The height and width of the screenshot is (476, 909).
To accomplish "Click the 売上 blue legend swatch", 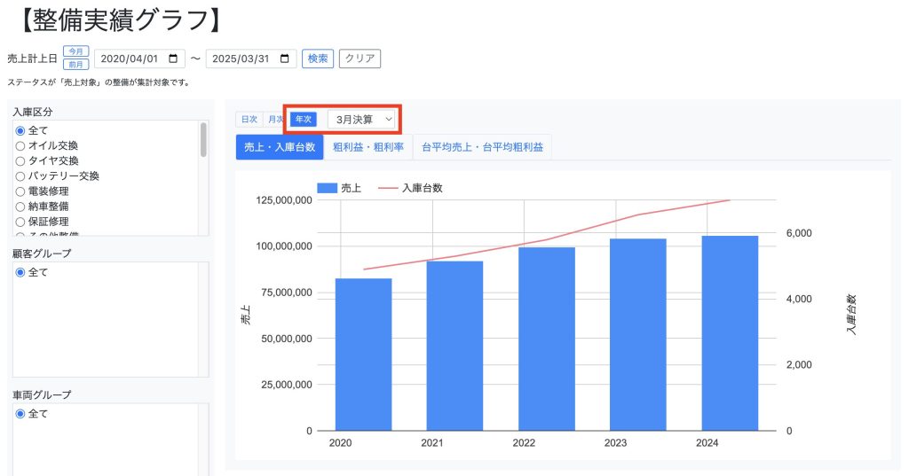I will 327,188.
